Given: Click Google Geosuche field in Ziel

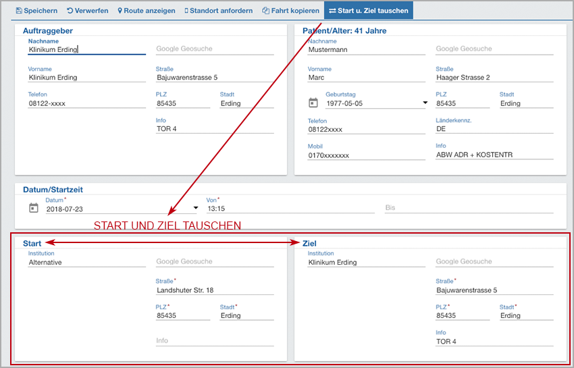Looking at the screenshot, I should tap(494, 262).
